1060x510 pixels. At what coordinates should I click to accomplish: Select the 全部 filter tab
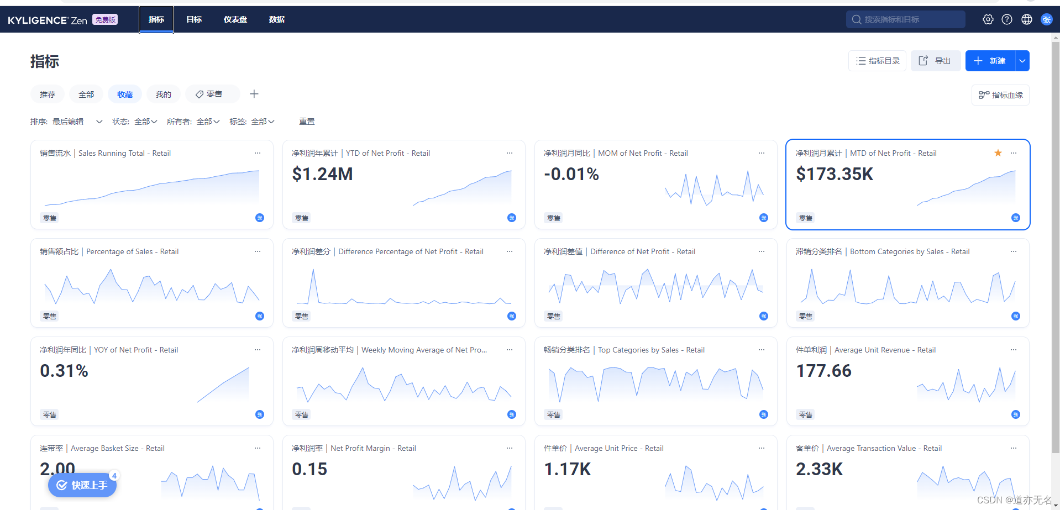86,94
